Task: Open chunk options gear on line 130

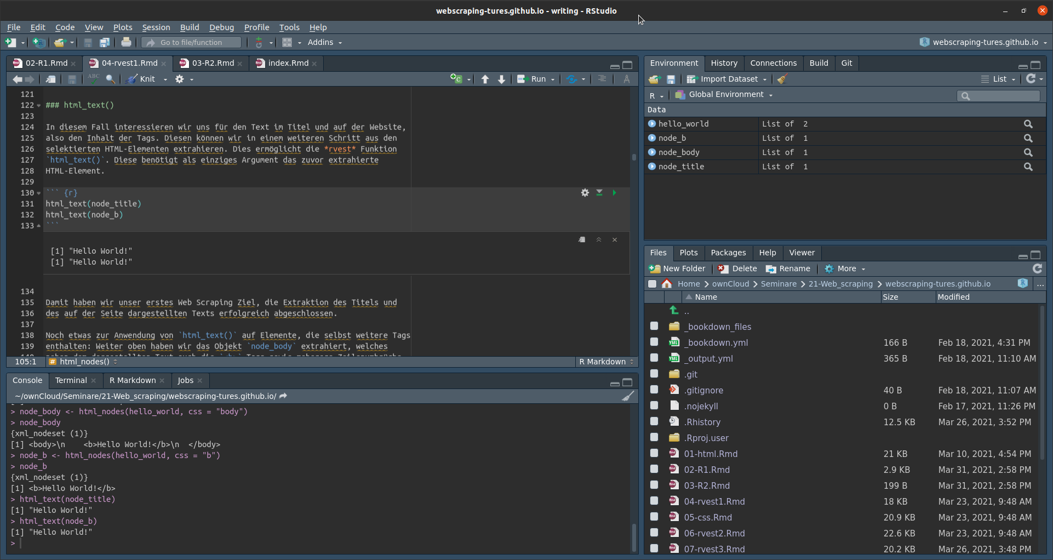Action: pos(585,193)
